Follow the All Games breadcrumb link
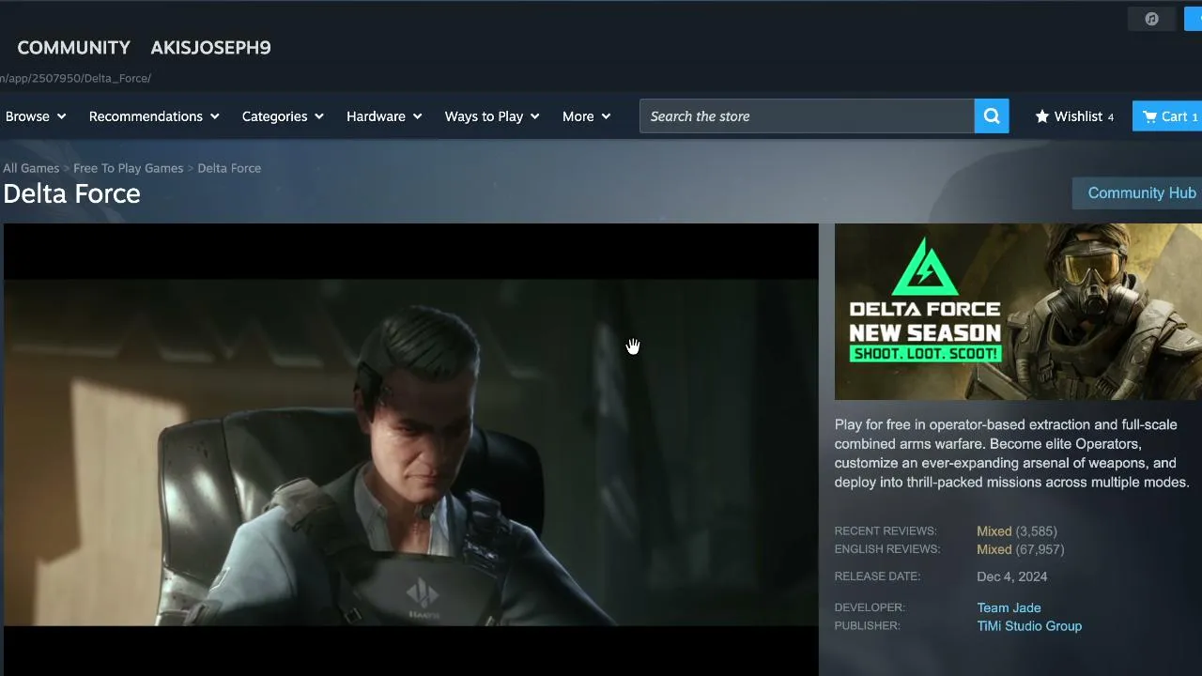The height and width of the screenshot is (676, 1202). [31, 168]
